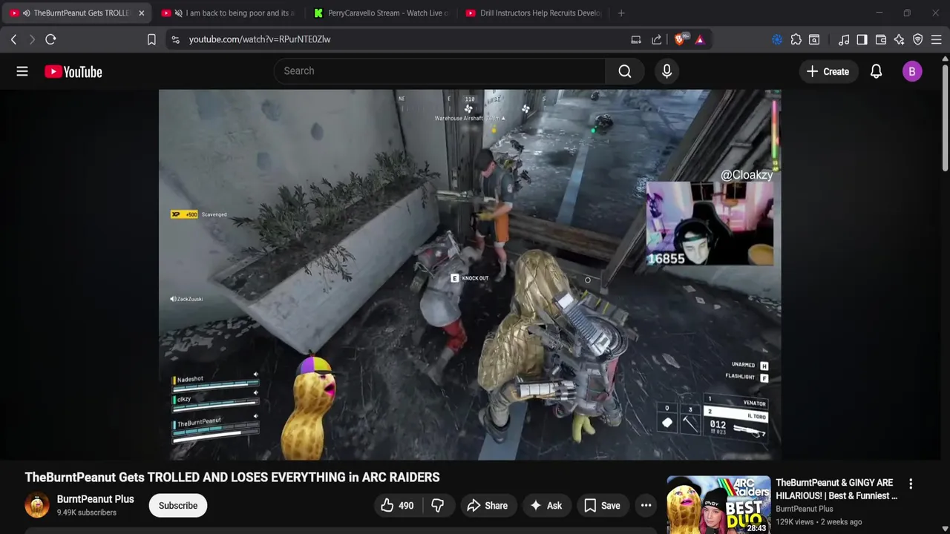Unmute the 'I am back to being poor' tab
Screen dimensions: 950x534
[178, 13]
